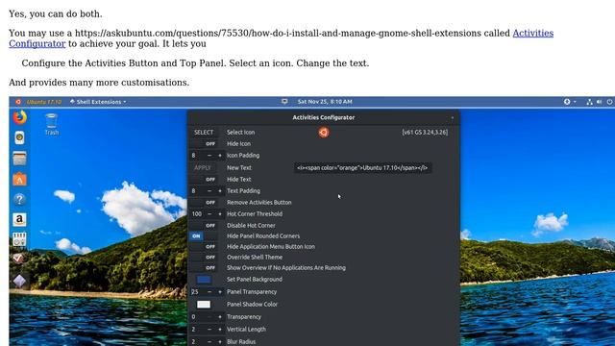Image resolution: width=615 pixels, height=346 pixels.
Task: Click the blue Set Panel Background swatch
Action: 204,280
